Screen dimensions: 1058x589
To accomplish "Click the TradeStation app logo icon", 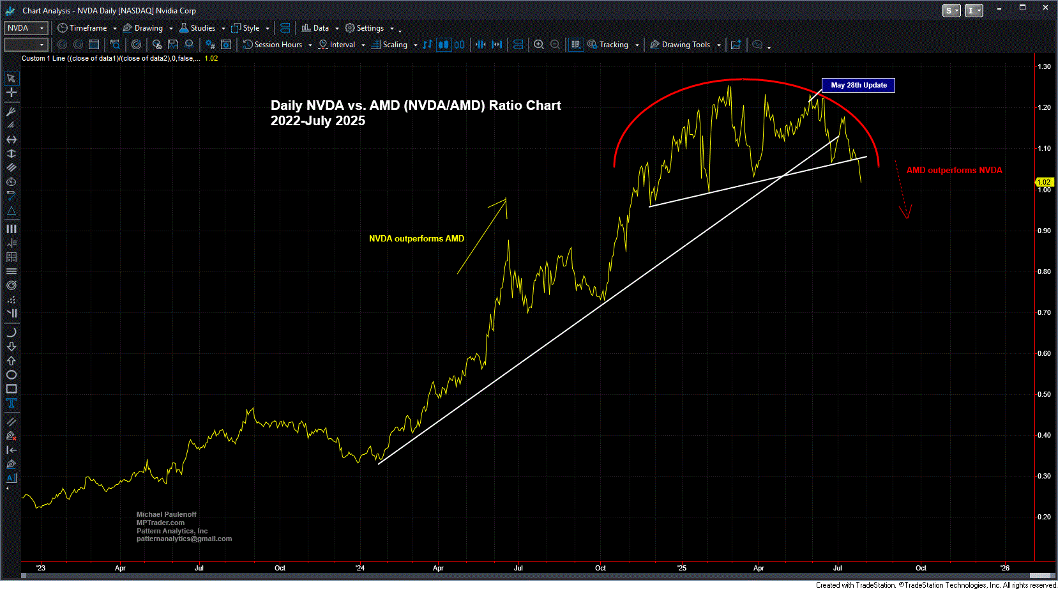I will click(x=10, y=11).
